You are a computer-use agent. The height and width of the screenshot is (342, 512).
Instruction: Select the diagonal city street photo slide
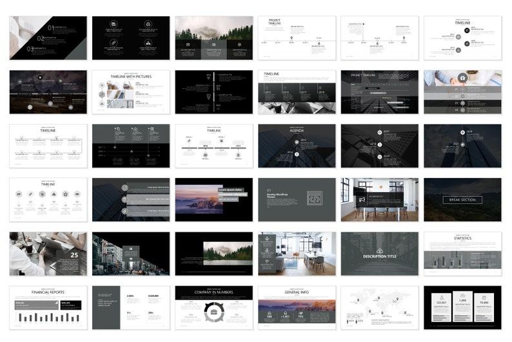(131, 254)
